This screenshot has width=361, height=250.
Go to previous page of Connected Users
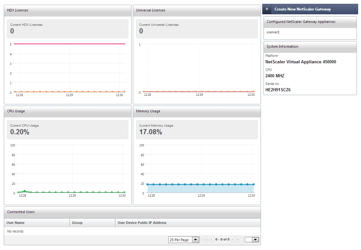coord(212,240)
